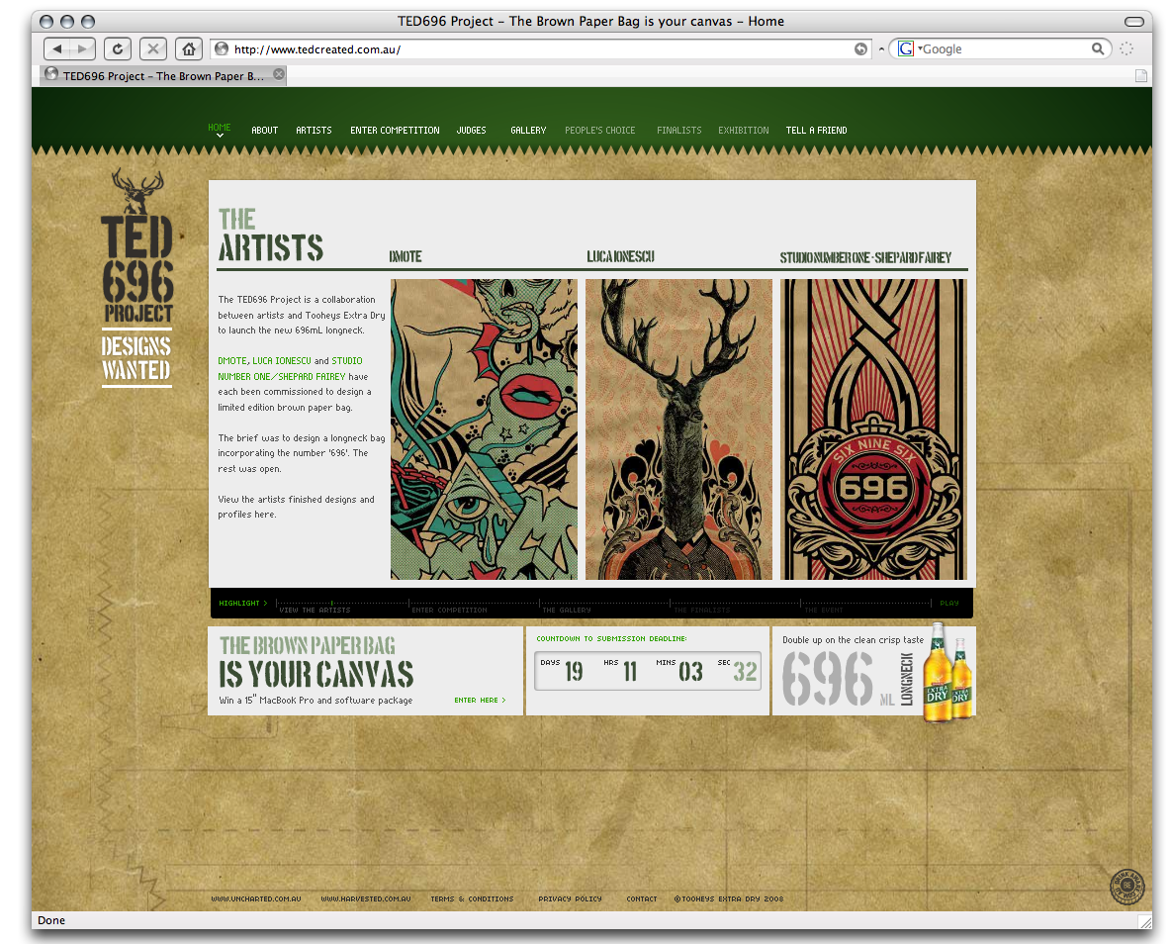Image resolution: width=1172 pixels, height=944 pixels.
Task: Stop the page from loading
Action: coord(153,49)
